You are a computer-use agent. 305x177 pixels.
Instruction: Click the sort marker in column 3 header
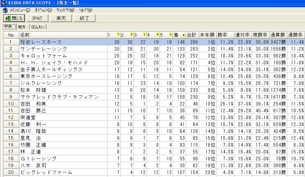[x=144, y=35]
